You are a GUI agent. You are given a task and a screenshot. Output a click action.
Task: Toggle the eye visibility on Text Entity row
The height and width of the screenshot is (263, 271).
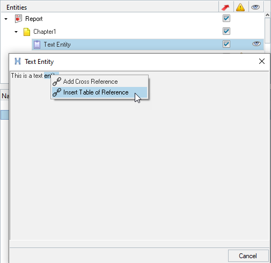point(257,44)
